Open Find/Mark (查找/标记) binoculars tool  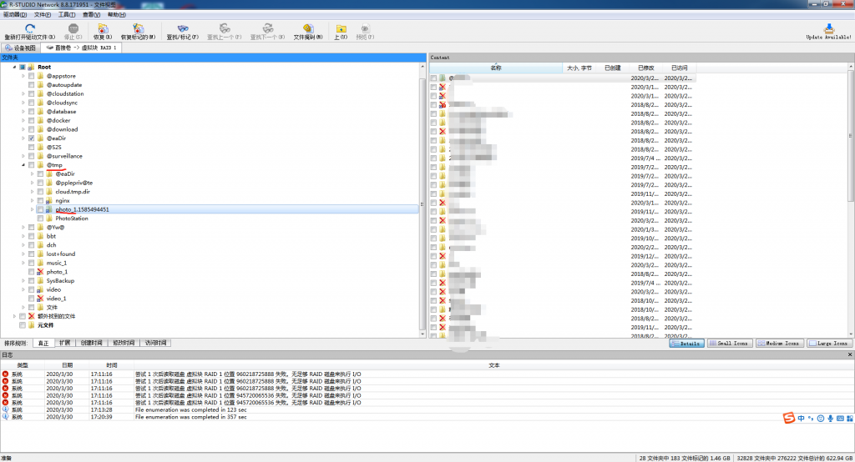pos(182,29)
